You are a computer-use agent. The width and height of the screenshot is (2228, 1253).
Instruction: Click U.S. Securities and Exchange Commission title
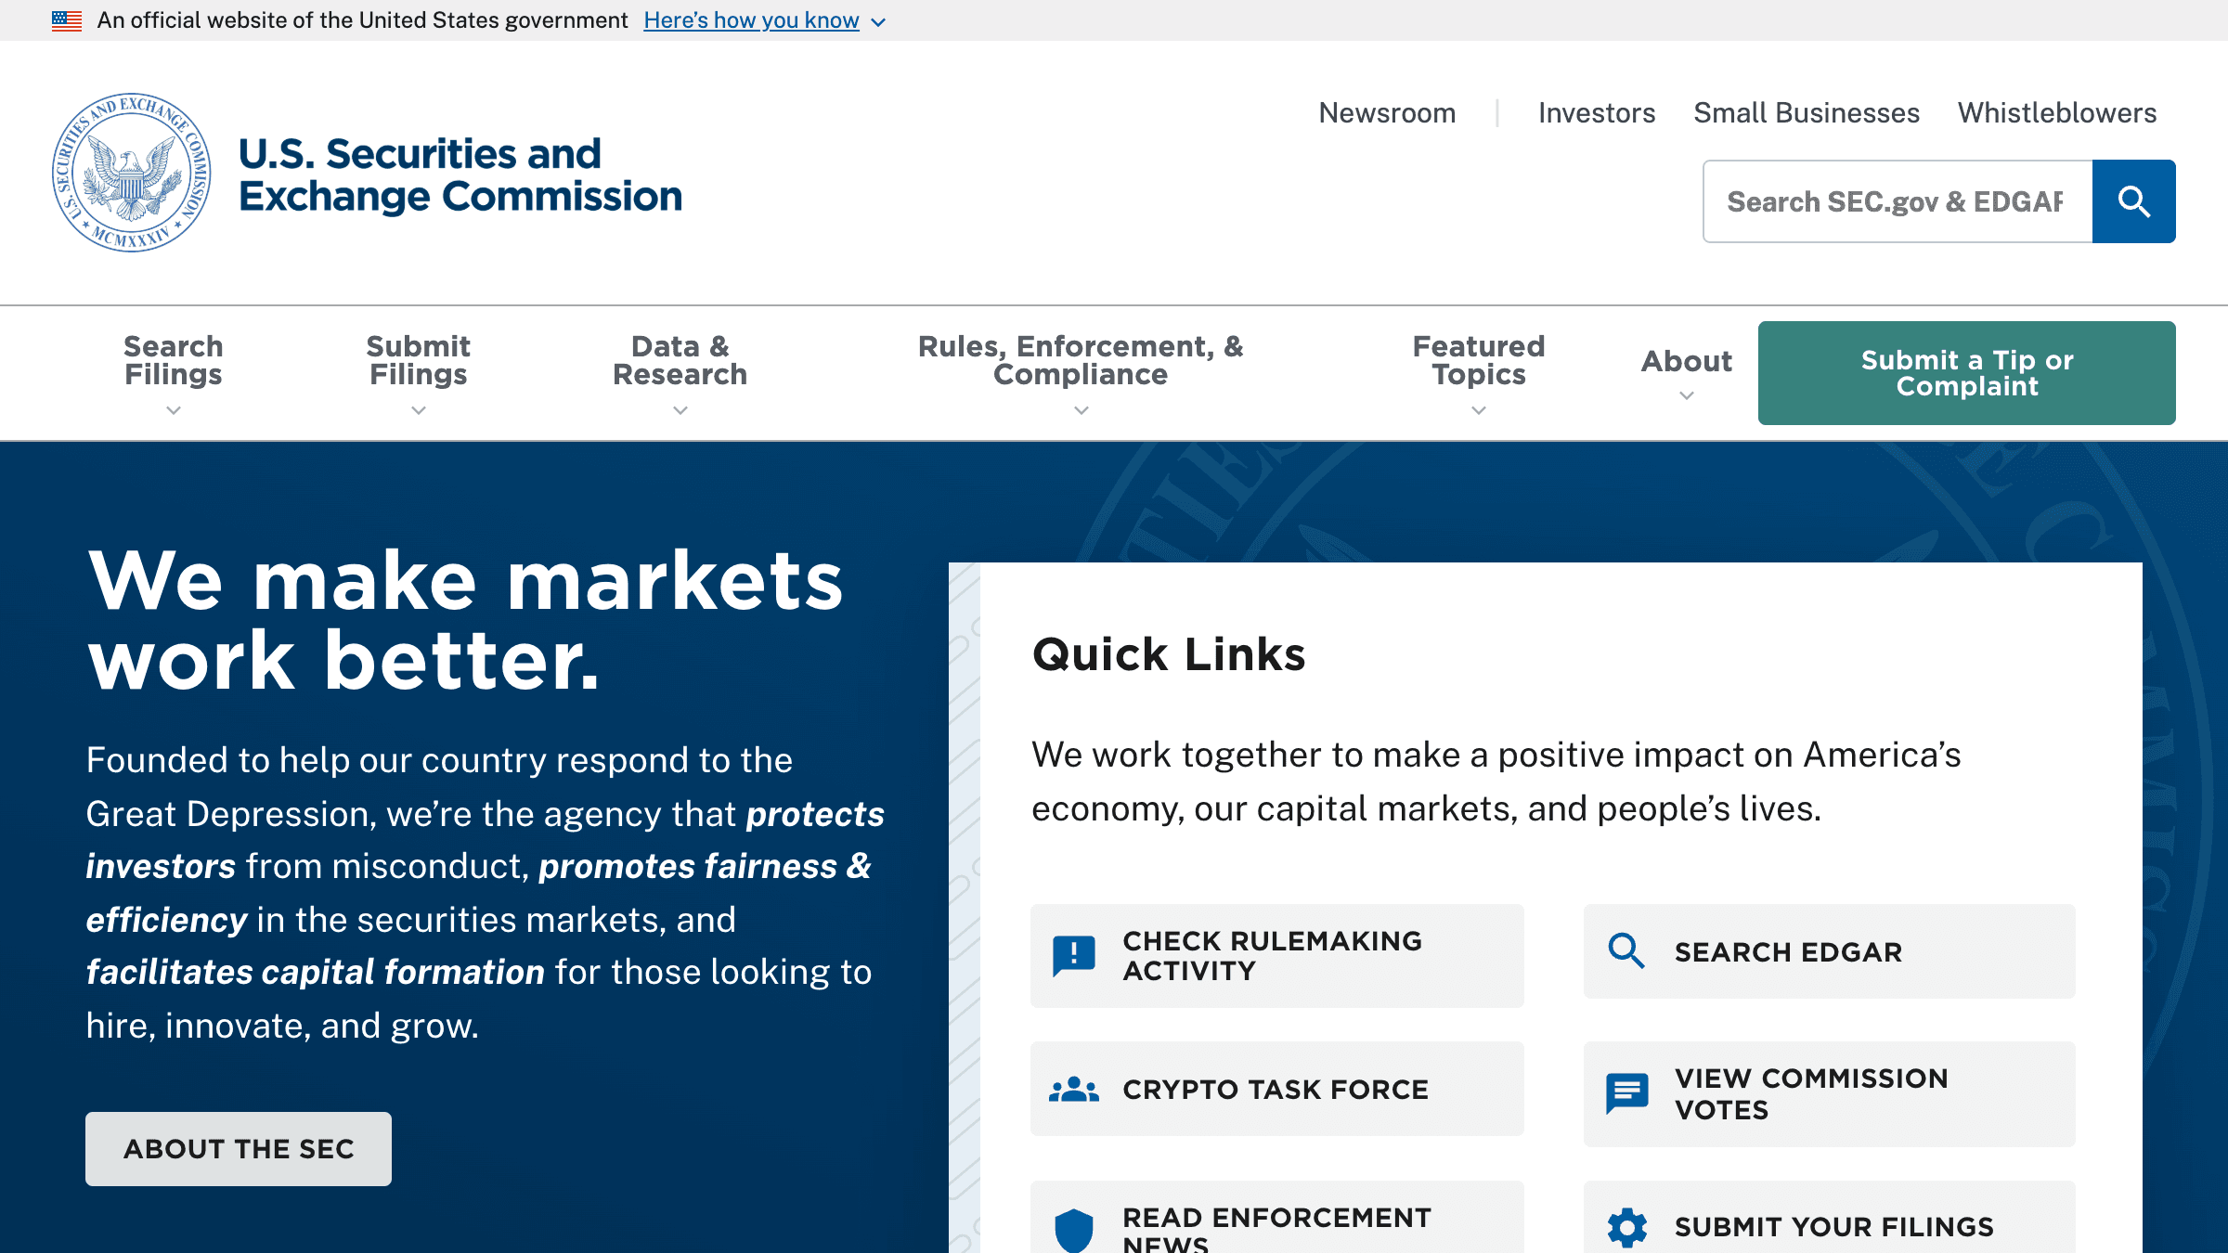click(x=460, y=174)
